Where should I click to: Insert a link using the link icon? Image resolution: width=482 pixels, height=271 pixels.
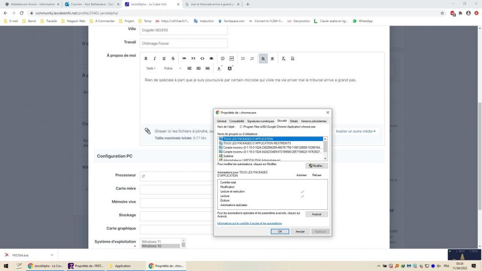[x=184, y=58]
